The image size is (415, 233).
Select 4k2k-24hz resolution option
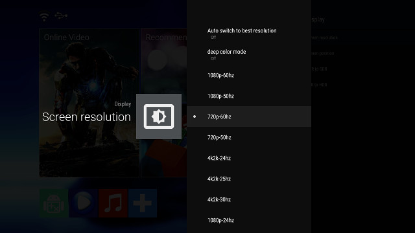tap(249, 158)
